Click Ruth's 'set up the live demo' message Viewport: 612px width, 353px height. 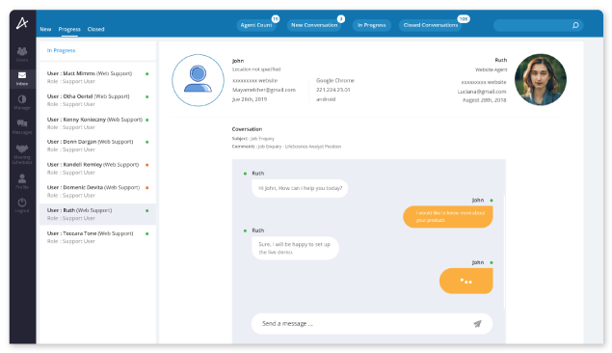(x=295, y=248)
